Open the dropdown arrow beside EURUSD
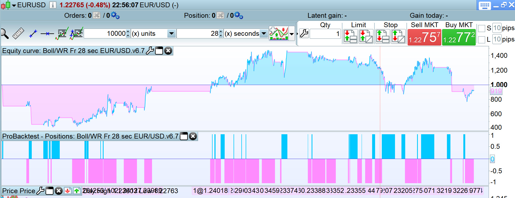The width and height of the screenshot is (515, 198). (x=14, y=5)
